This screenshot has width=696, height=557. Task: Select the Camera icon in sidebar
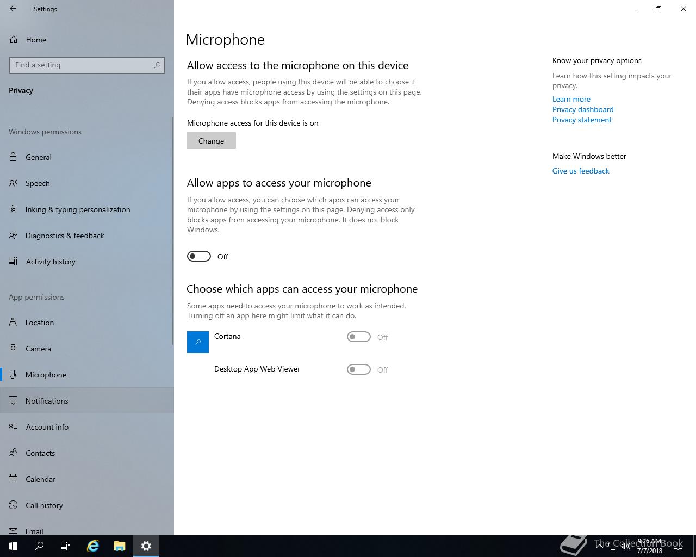[x=14, y=349]
